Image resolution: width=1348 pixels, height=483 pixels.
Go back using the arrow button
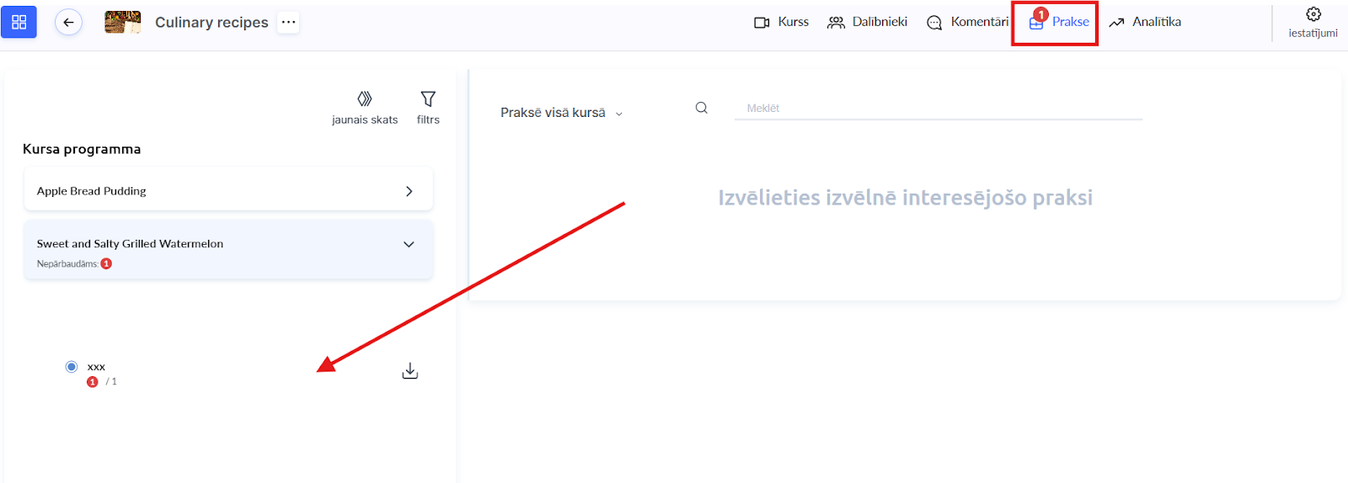pyautogui.click(x=68, y=22)
